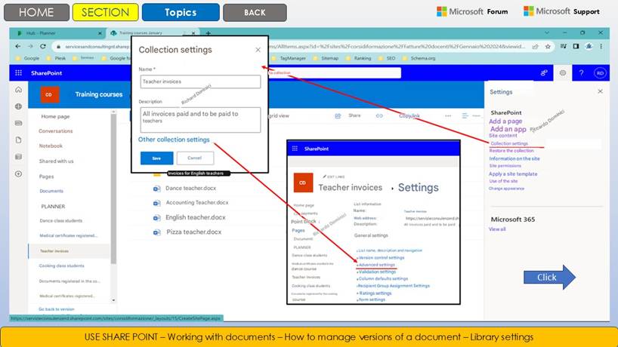
Task: Click the Cancel button in dialog
Action: (195, 158)
